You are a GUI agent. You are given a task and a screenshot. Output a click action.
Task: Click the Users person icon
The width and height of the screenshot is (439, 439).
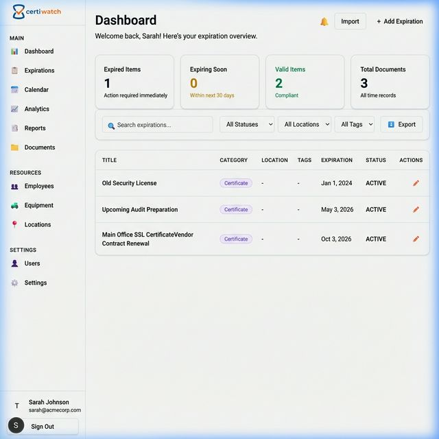14,263
